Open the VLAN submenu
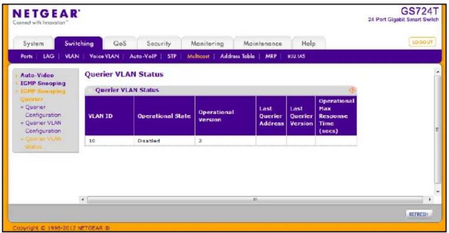 72,56
